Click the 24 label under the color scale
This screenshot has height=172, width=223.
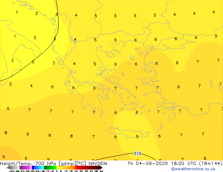(76, 171)
